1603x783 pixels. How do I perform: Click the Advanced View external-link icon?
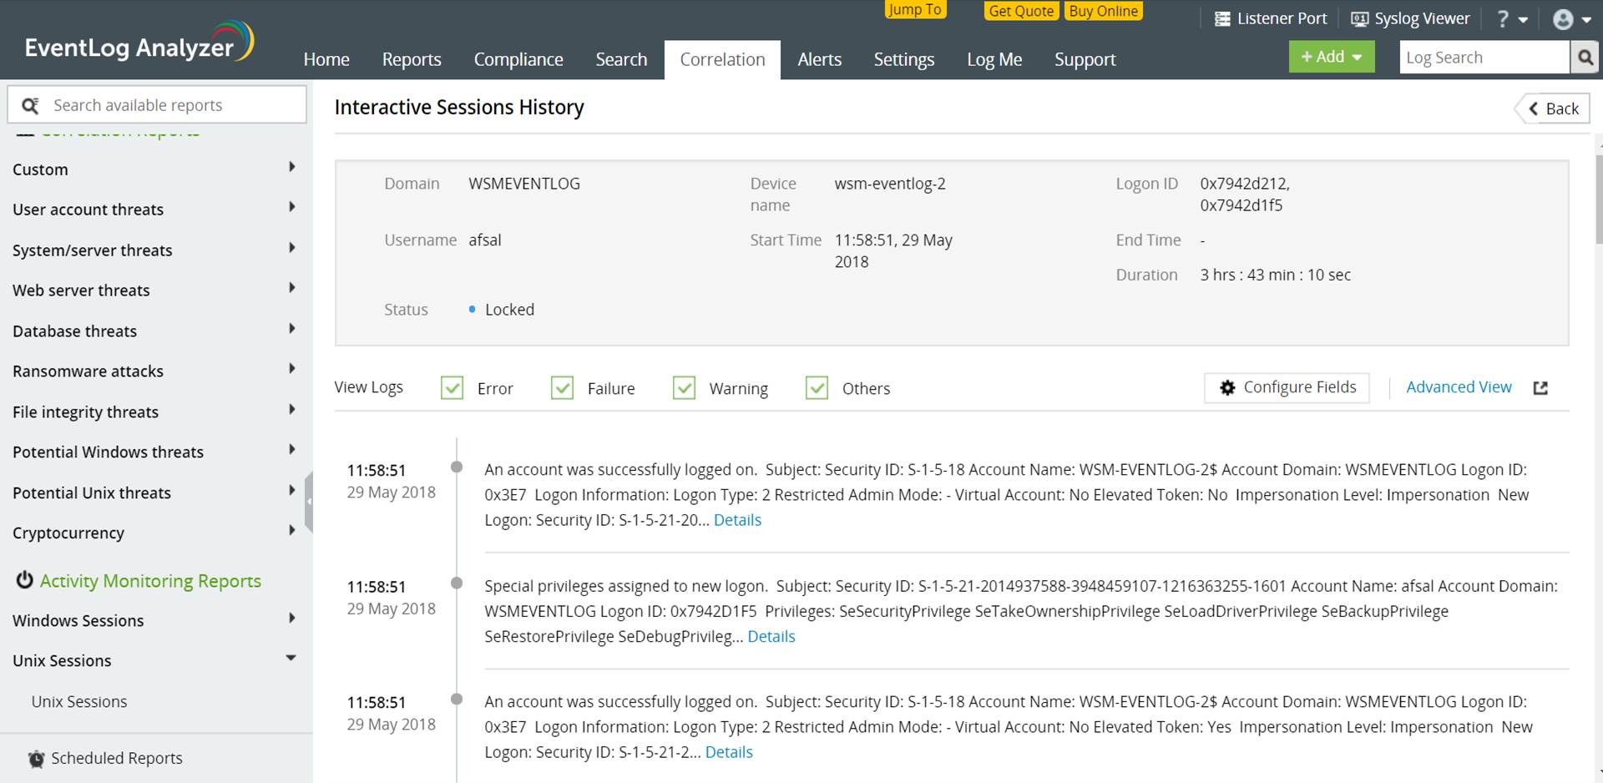(x=1540, y=388)
